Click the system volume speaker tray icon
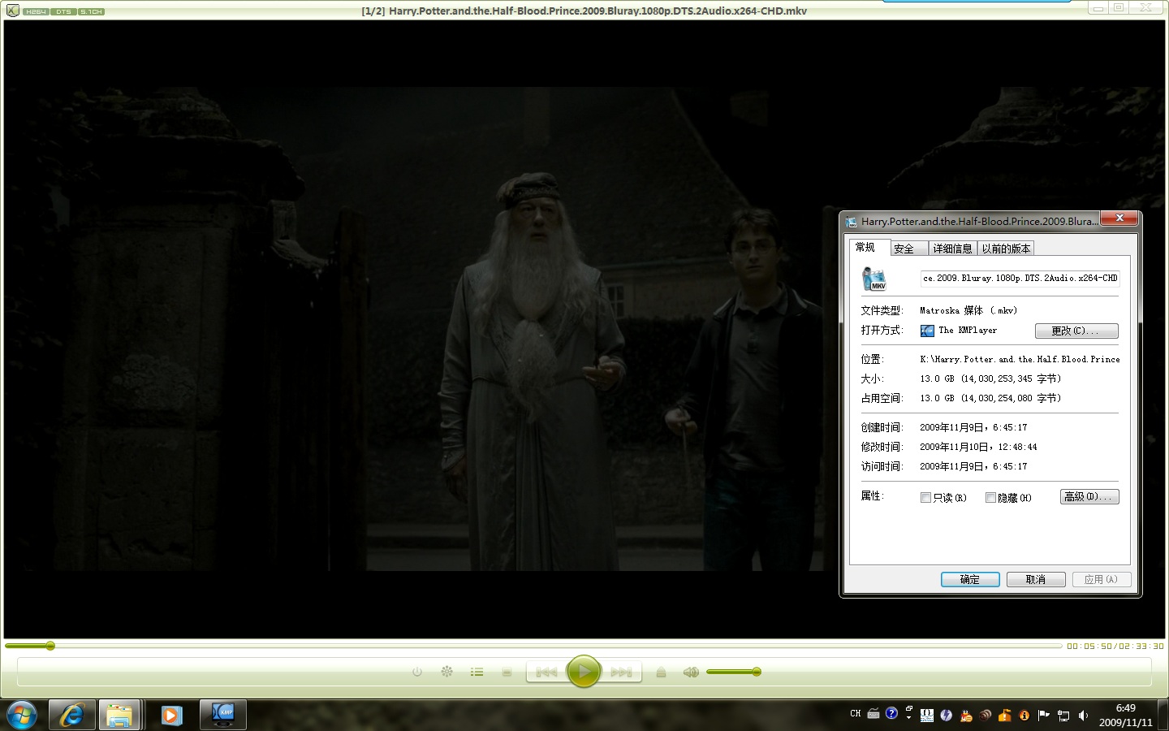This screenshot has width=1169, height=731. tap(1083, 716)
